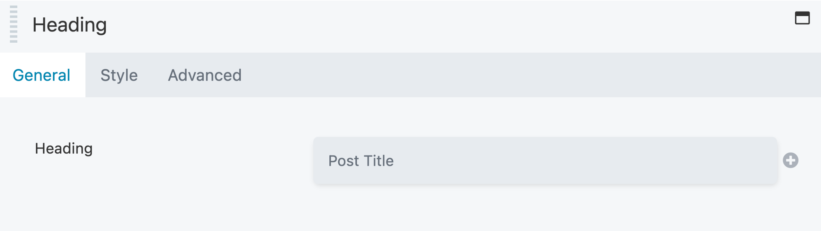Image resolution: width=821 pixels, height=231 pixels.
Task: Focus the heading text input showing Post Title
Action: [545, 160]
